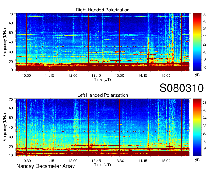Image resolution: width=210 pixels, height=170 pixels.
Task: Click the "Frequency (MHz)" label of Right Handed plot
Action: click(x=5, y=42)
